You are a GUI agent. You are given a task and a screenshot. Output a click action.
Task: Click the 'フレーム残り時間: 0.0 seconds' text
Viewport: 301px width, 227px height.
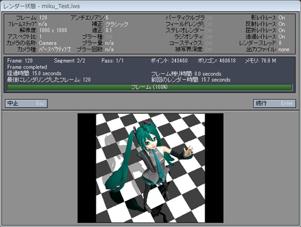[186, 73]
